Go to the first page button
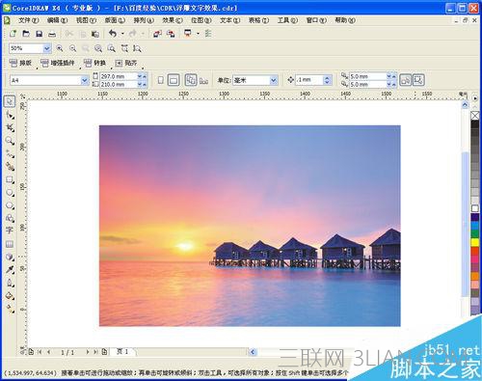482x381 pixels. tap(40, 352)
